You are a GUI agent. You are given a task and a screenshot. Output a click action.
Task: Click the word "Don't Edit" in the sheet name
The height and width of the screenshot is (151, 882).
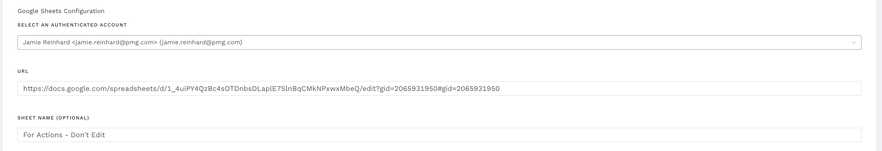88,135
